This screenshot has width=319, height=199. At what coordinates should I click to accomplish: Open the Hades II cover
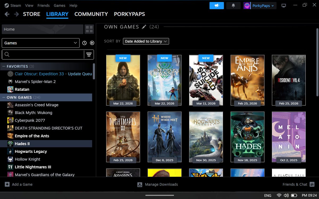(x=247, y=137)
